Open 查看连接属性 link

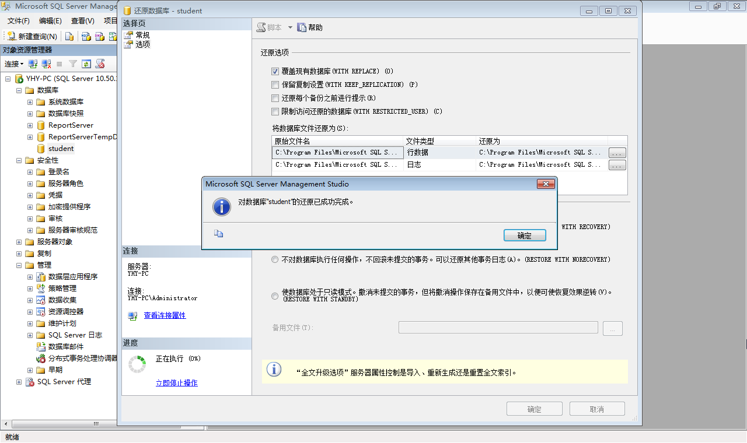point(165,315)
